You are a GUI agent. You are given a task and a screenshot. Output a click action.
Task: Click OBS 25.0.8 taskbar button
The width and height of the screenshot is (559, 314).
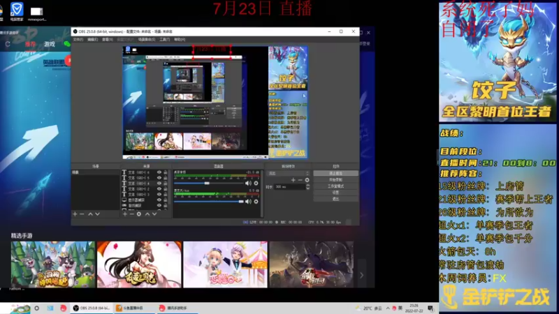[92, 308]
